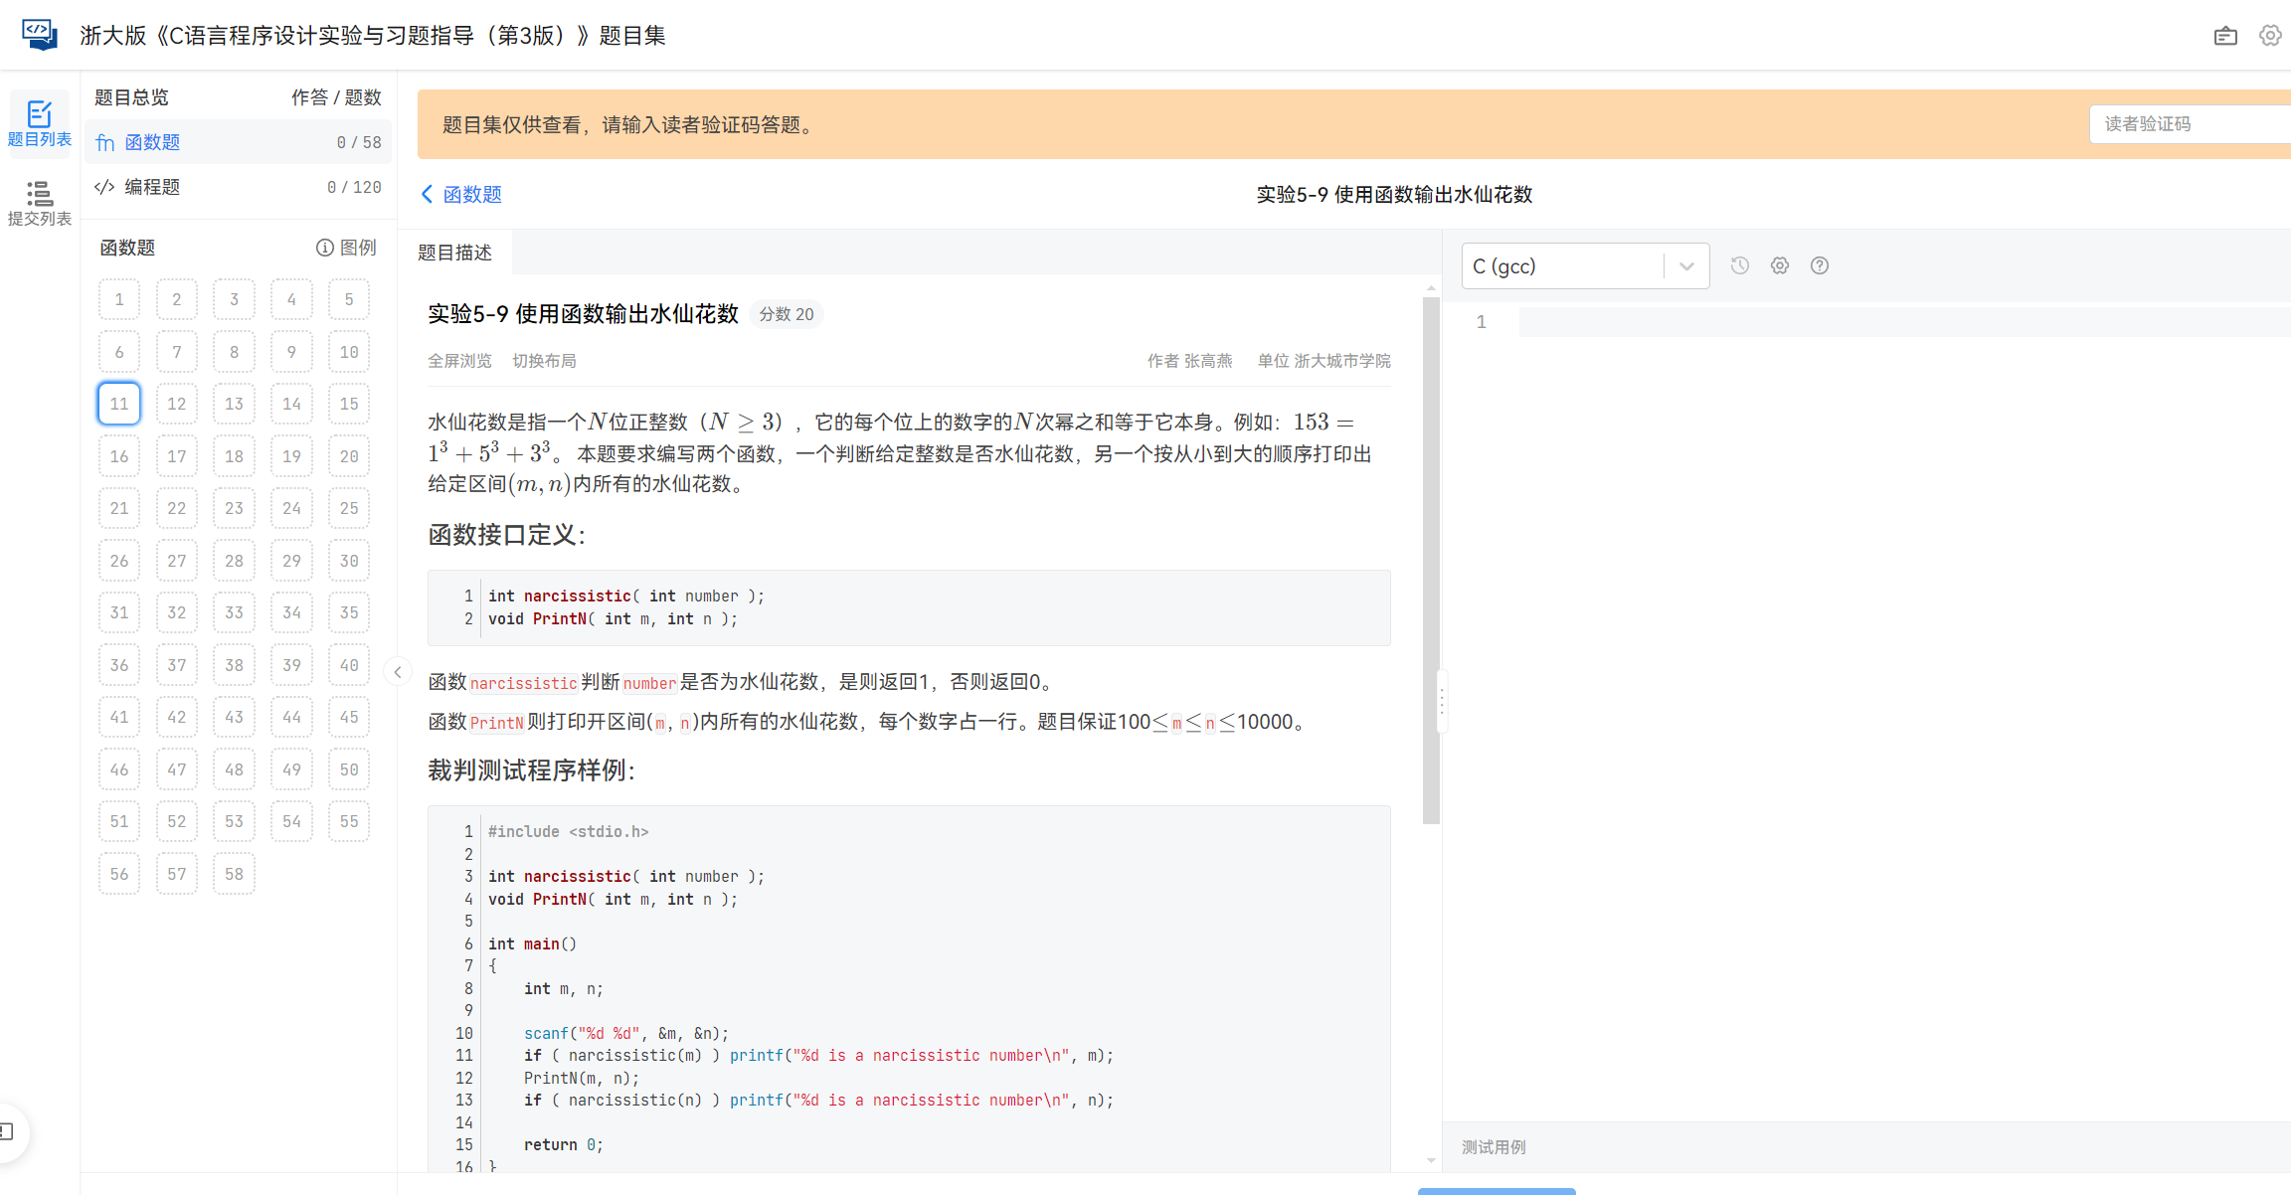The width and height of the screenshot is (2291, 1195).
Task: Click the 函数接口定义 heading
Action: (506, 535)
